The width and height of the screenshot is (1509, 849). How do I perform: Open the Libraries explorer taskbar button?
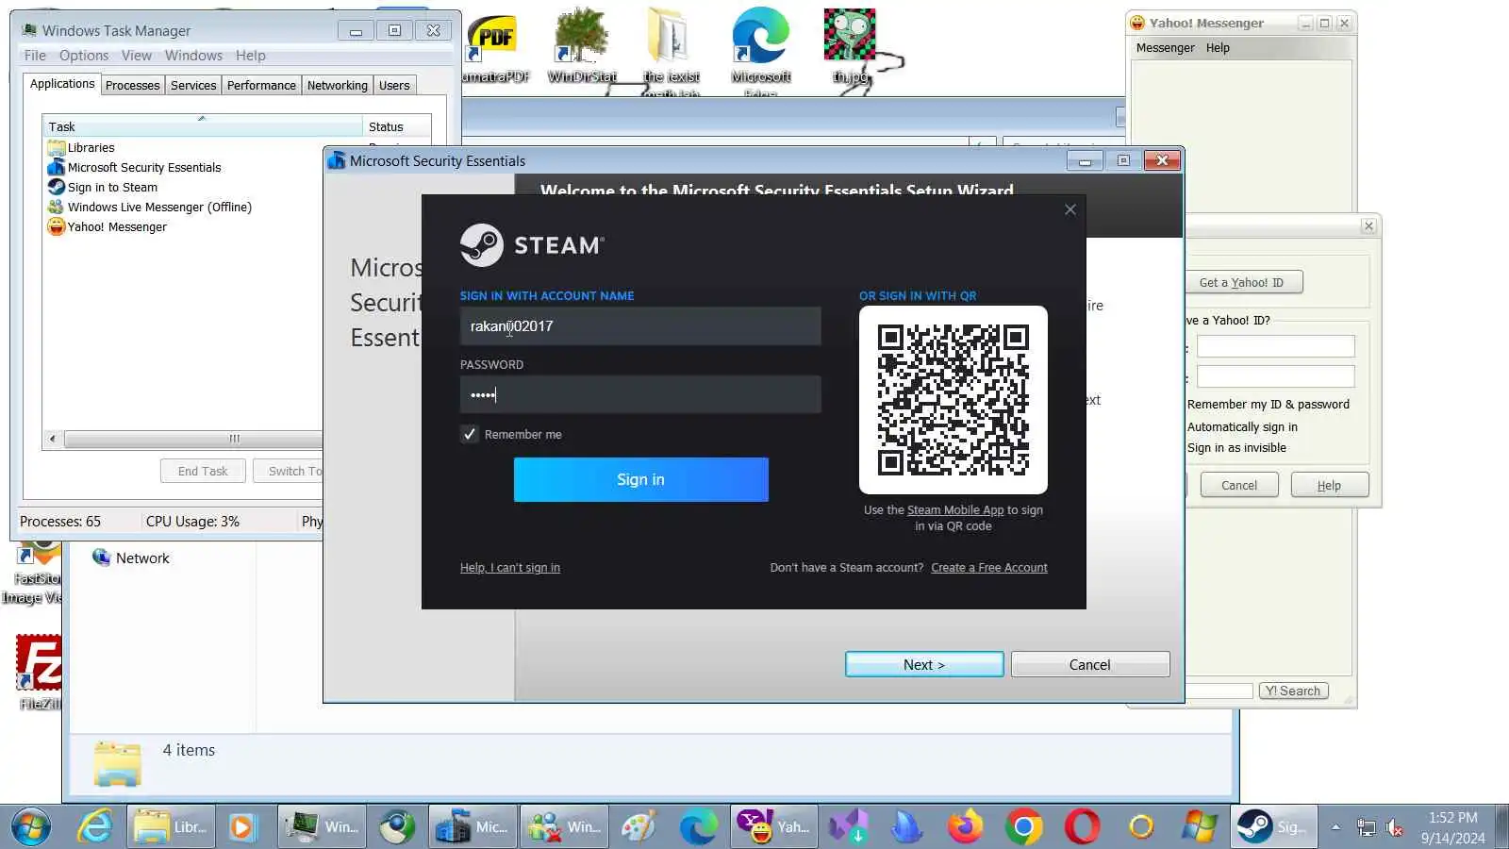[171, 827]
